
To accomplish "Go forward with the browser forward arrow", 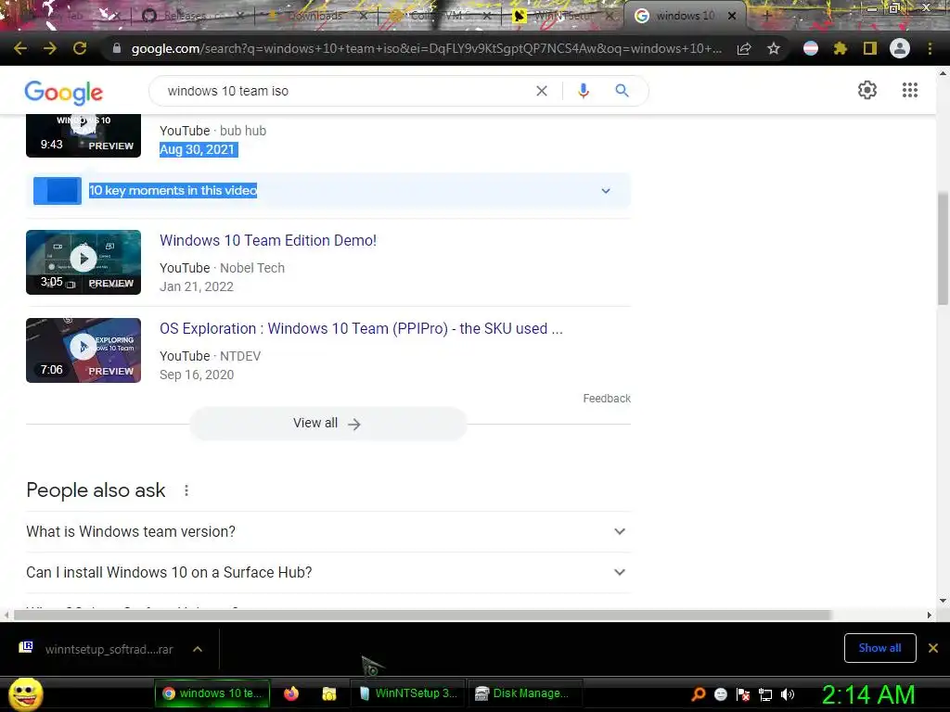I will (50, 48).
